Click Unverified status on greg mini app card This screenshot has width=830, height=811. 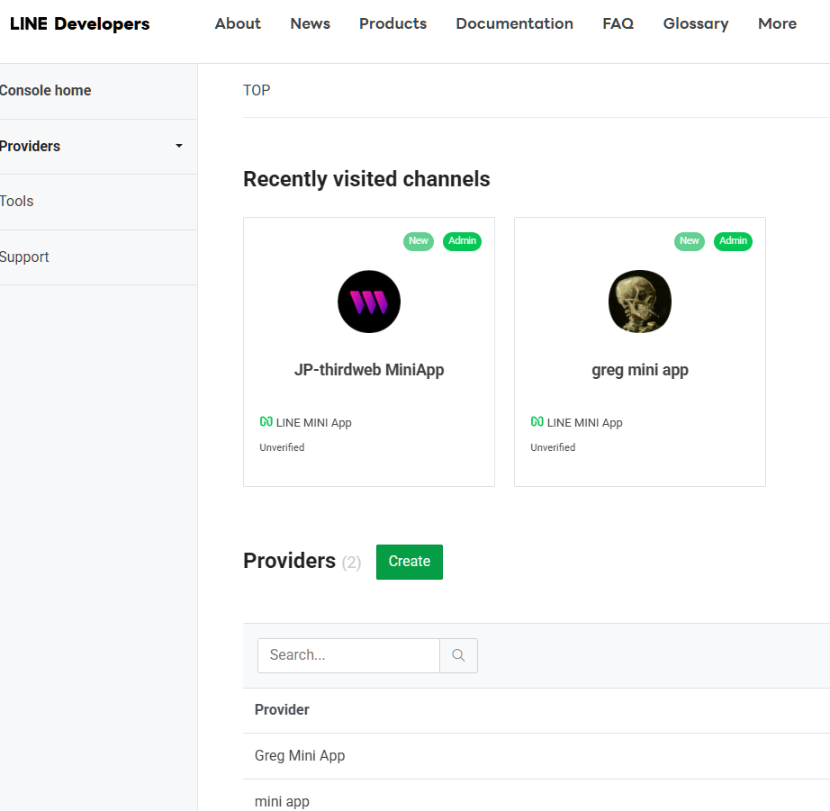coord(553,447)
